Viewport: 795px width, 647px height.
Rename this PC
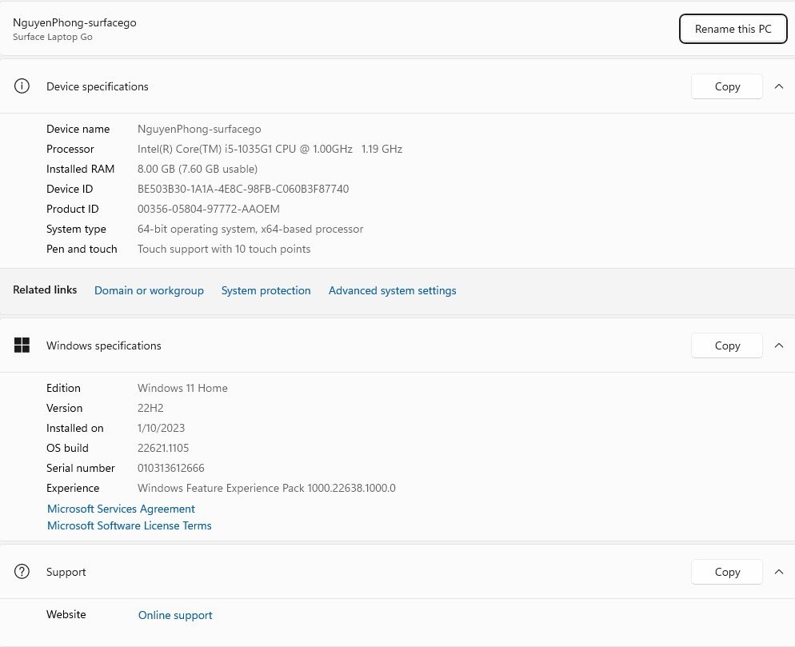733,29
